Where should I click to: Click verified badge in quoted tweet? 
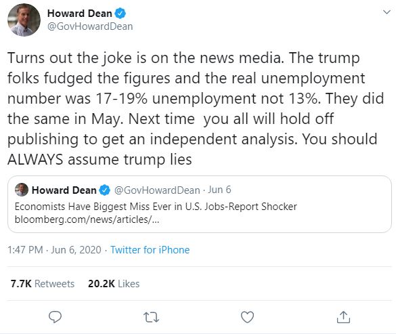[104, 190]
